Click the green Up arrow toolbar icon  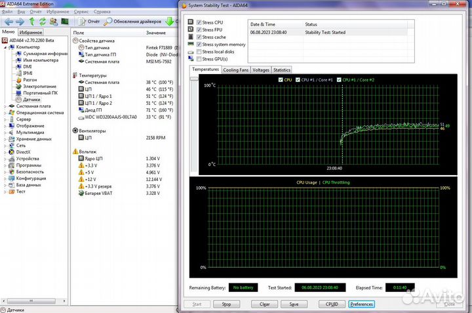pos(31,22)
